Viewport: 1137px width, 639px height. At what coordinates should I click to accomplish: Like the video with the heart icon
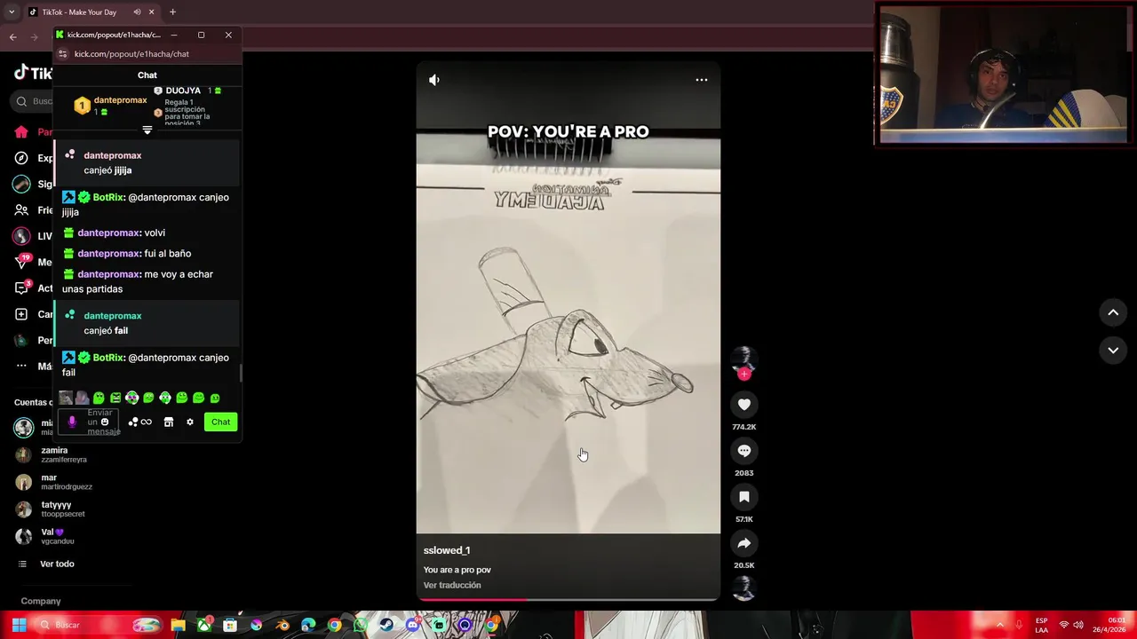744,405
